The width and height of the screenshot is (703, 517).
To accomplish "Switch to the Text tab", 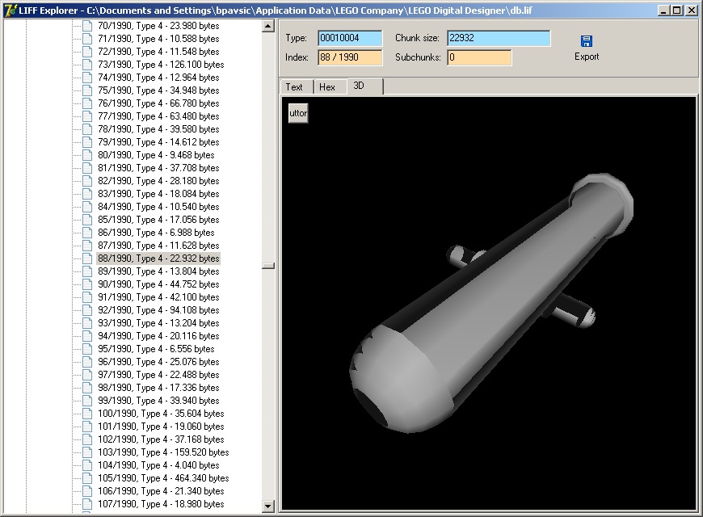I will (x=295, y=87).
